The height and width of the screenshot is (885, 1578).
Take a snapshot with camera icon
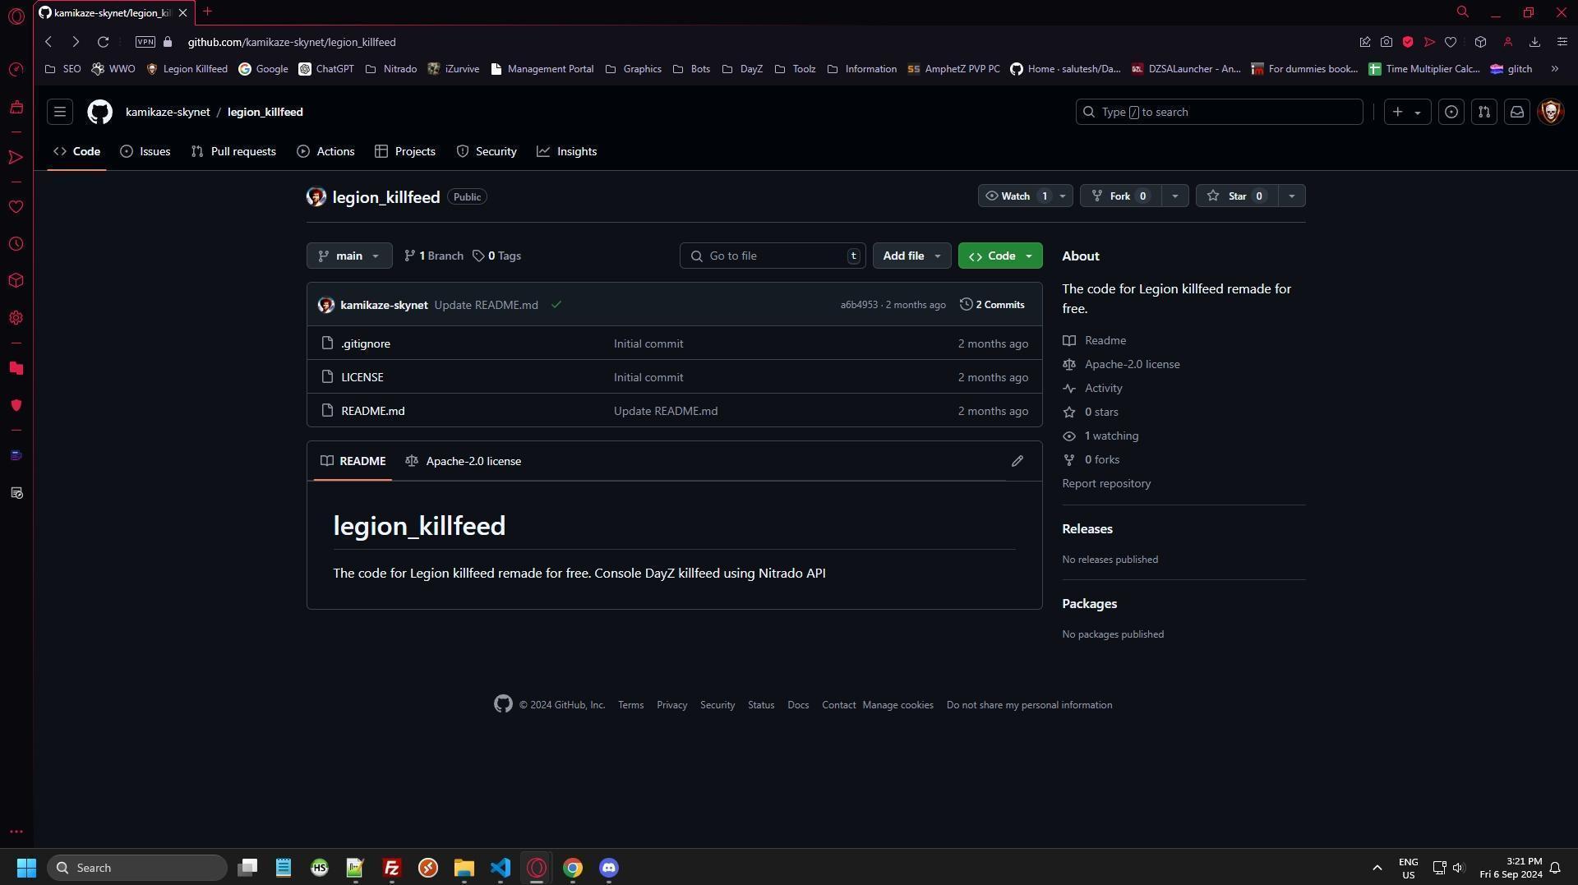coord(1387,42)
